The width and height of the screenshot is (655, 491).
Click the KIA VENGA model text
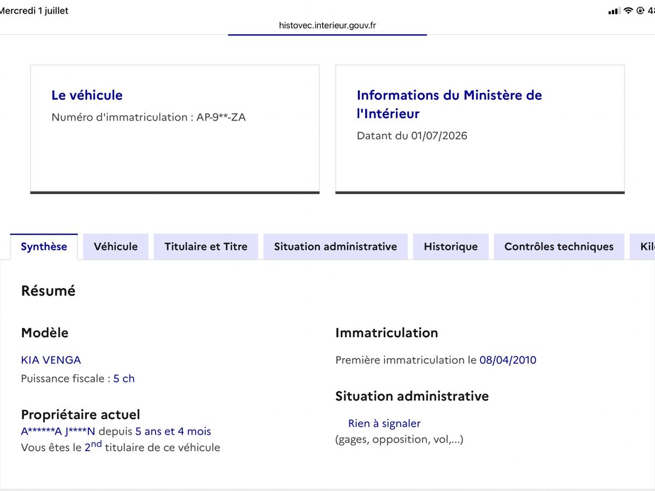pos(51,360)
